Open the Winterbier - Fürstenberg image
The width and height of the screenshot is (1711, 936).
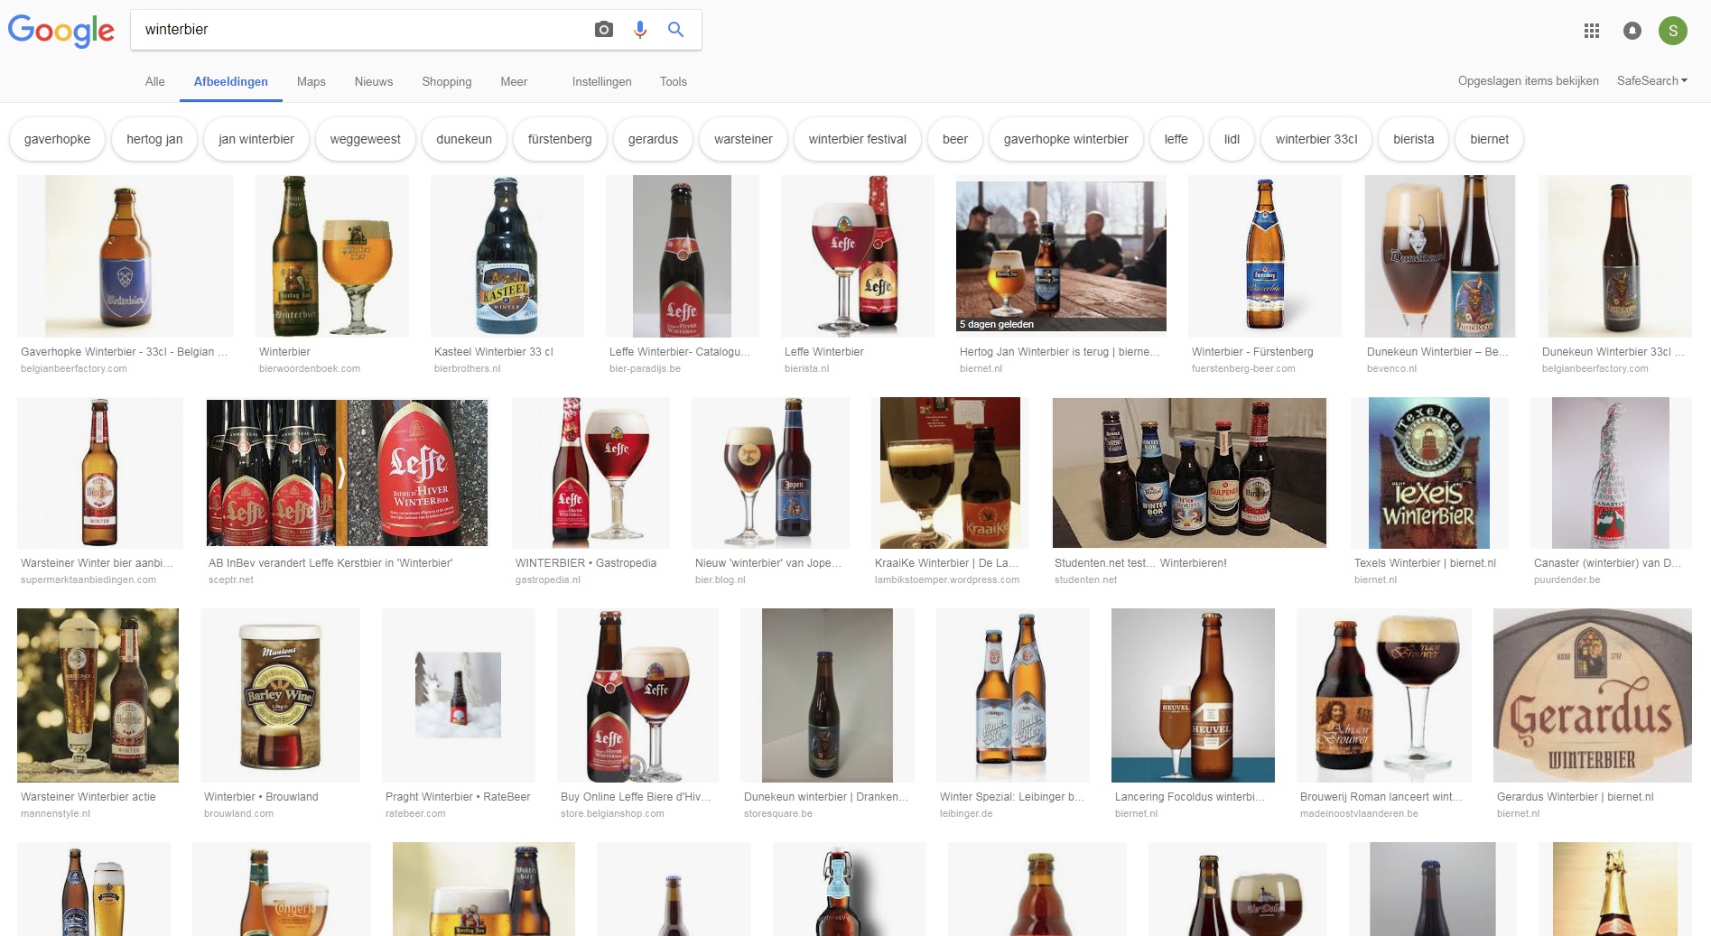click(x=1265, y=256)
